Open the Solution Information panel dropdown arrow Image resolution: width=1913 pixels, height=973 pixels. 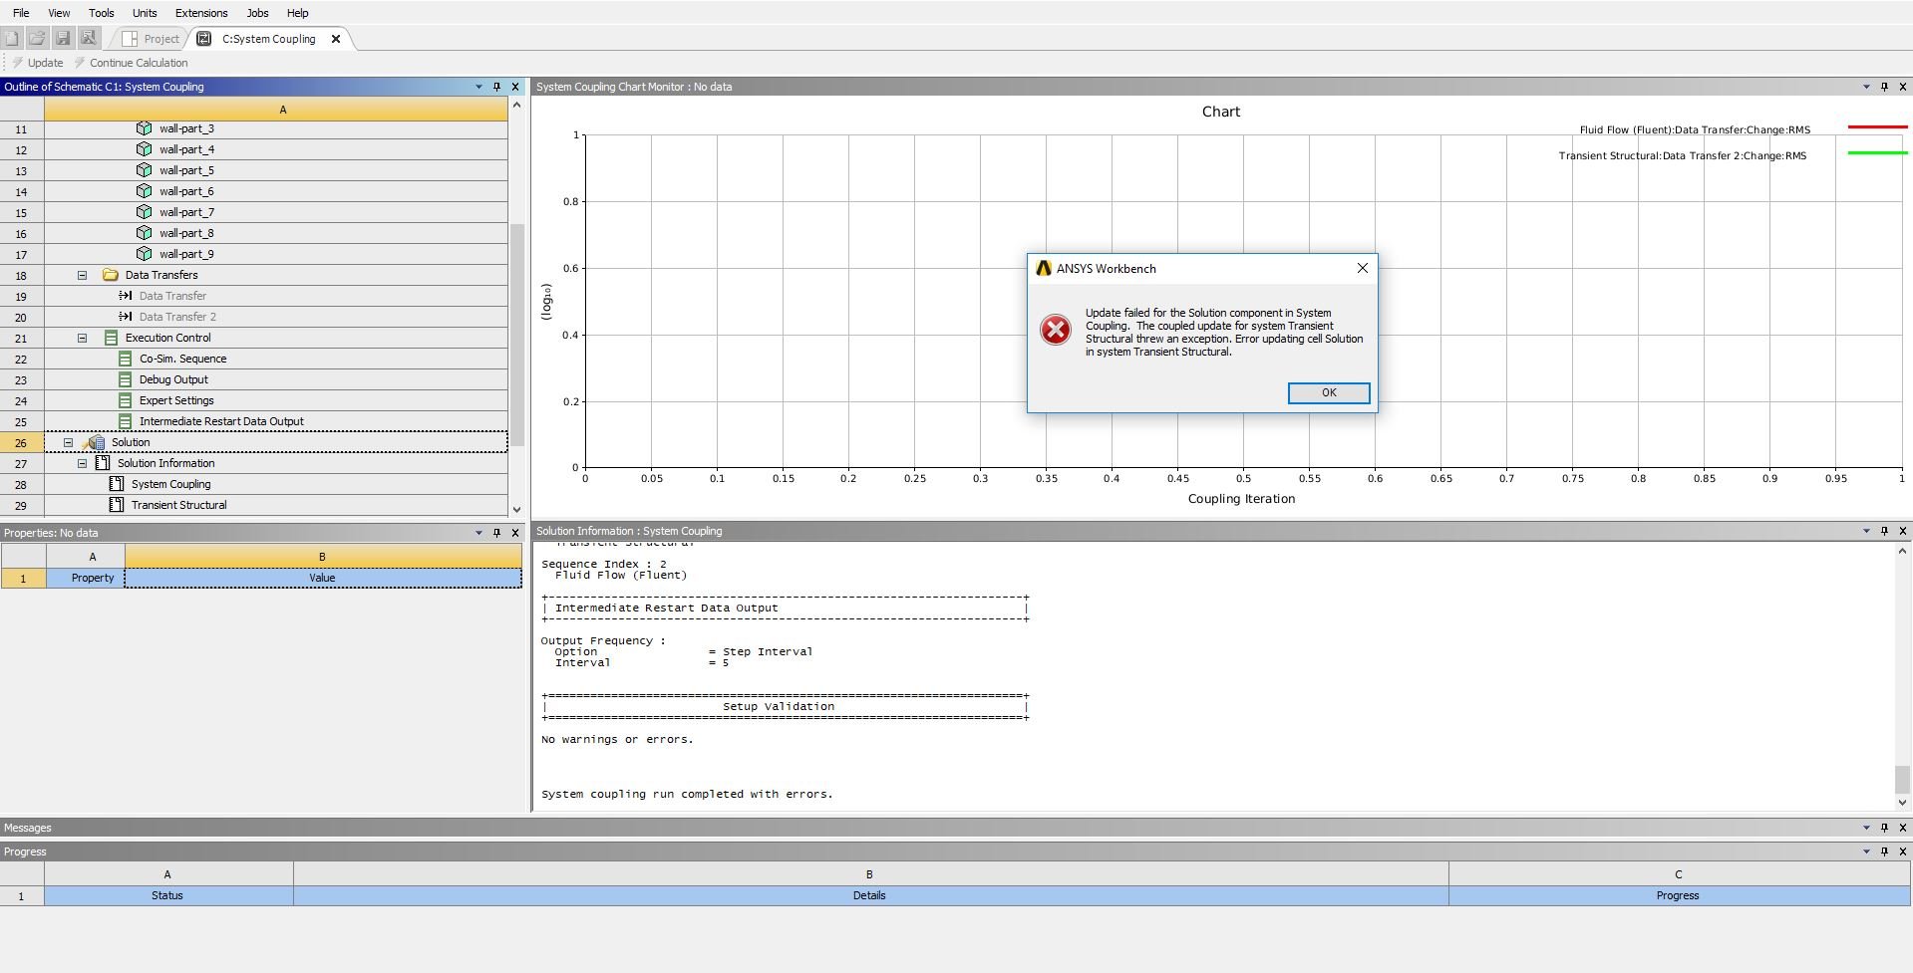(x=1866, y=531)
